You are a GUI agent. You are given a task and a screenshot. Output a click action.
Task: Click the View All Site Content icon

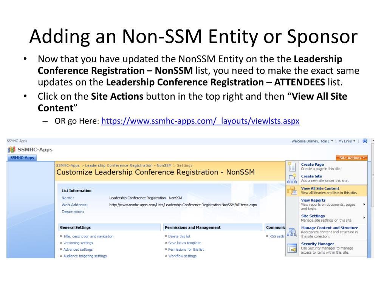(x=292, y=191)
